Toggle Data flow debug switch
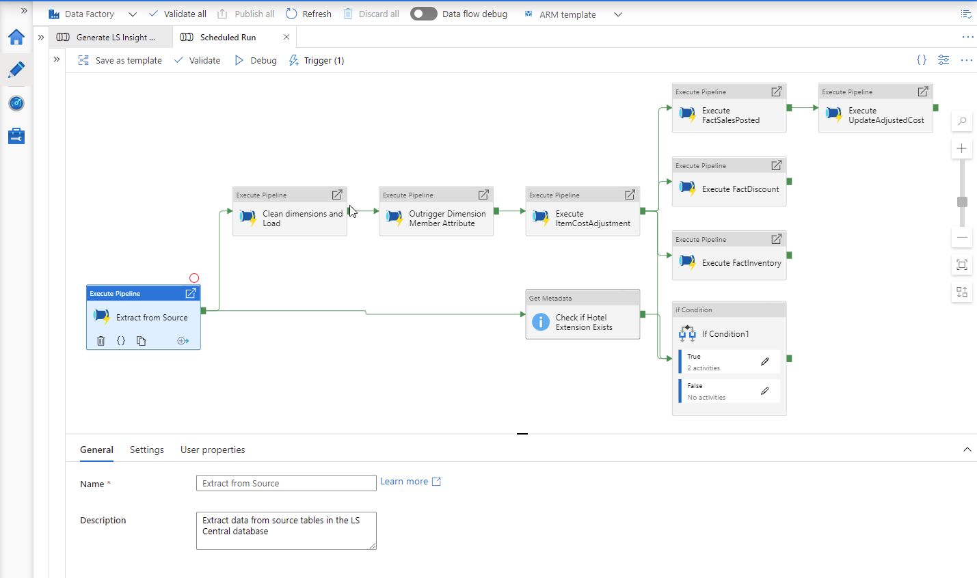 coord(423,14)
